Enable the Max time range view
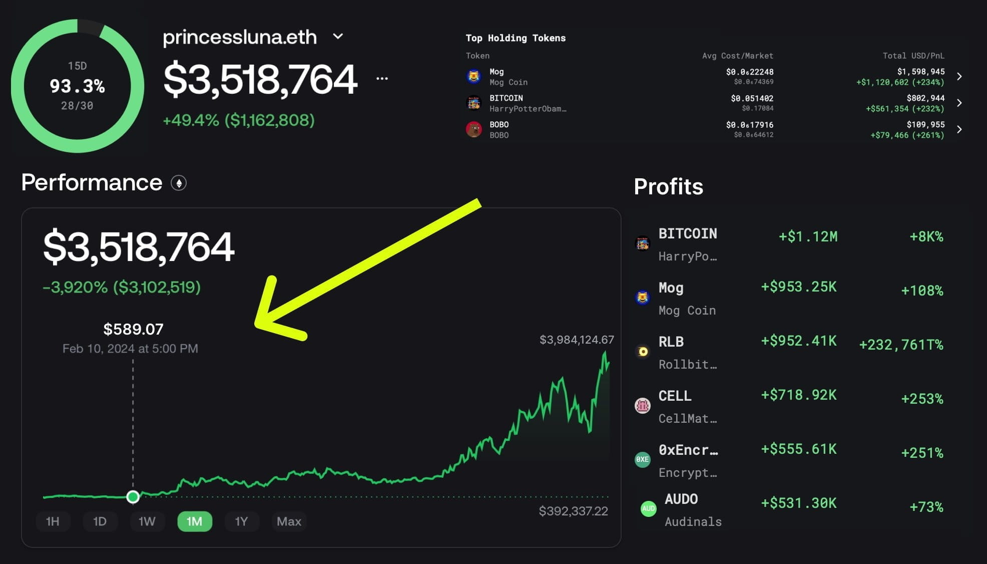Image resolution: width=987 pixels, height=564 pixels. click(x=288, y=521)
